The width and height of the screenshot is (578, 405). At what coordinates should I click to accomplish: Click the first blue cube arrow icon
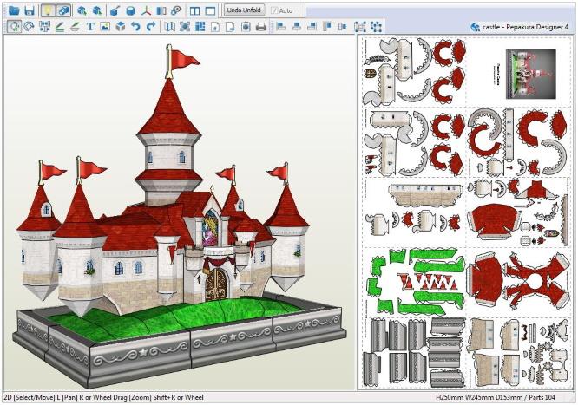point(82,10)
